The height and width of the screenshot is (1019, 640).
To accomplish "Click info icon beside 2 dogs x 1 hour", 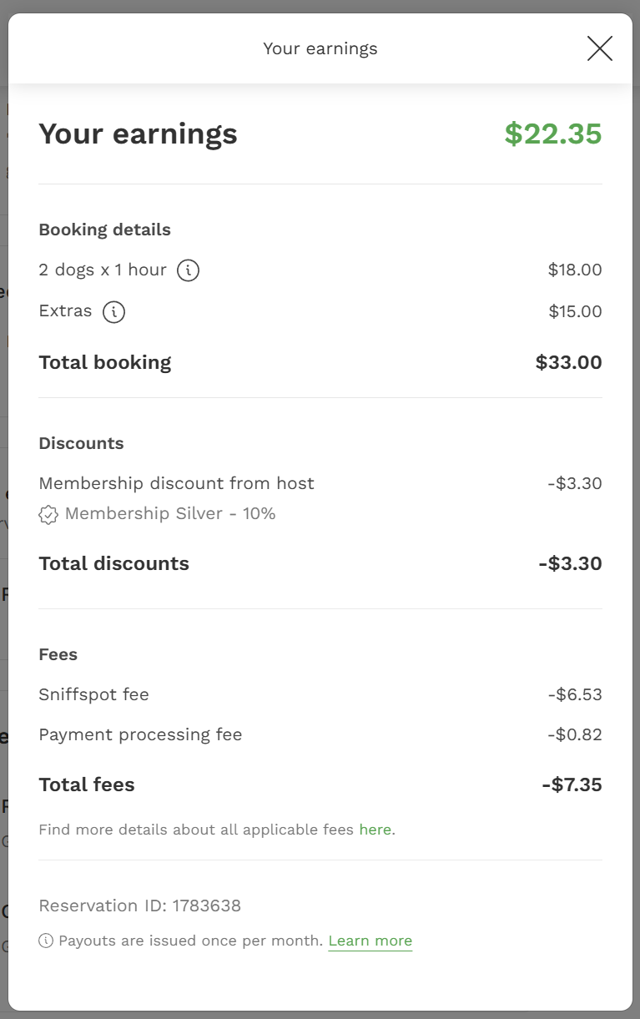I will pyautogui.click(x=189, y=270).
